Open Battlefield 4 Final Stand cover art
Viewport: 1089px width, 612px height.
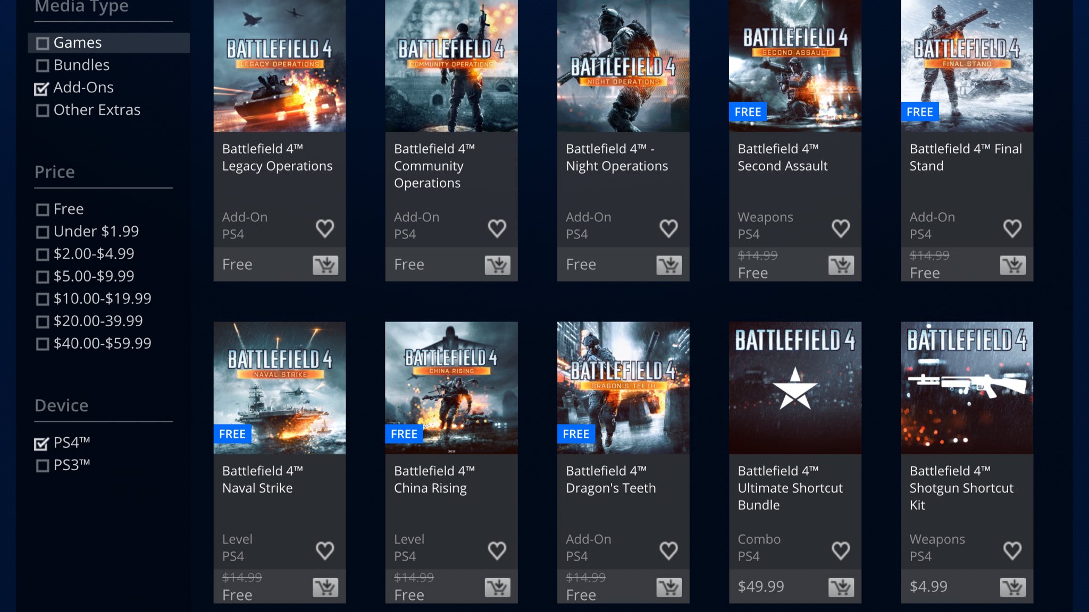point(967,66)
